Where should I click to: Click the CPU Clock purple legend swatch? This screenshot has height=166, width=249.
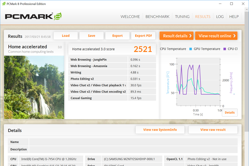(x=225, y=49)
